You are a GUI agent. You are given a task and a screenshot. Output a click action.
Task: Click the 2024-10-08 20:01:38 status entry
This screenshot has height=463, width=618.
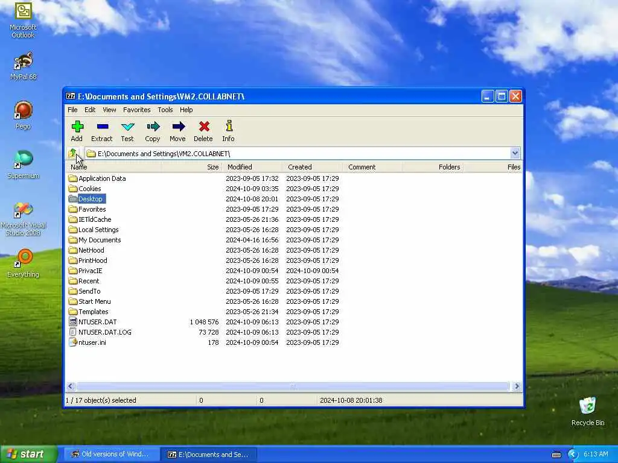[351, 400]
